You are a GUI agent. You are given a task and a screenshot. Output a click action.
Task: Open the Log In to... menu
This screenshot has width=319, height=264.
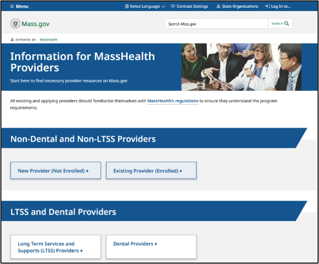click(277, 6)
